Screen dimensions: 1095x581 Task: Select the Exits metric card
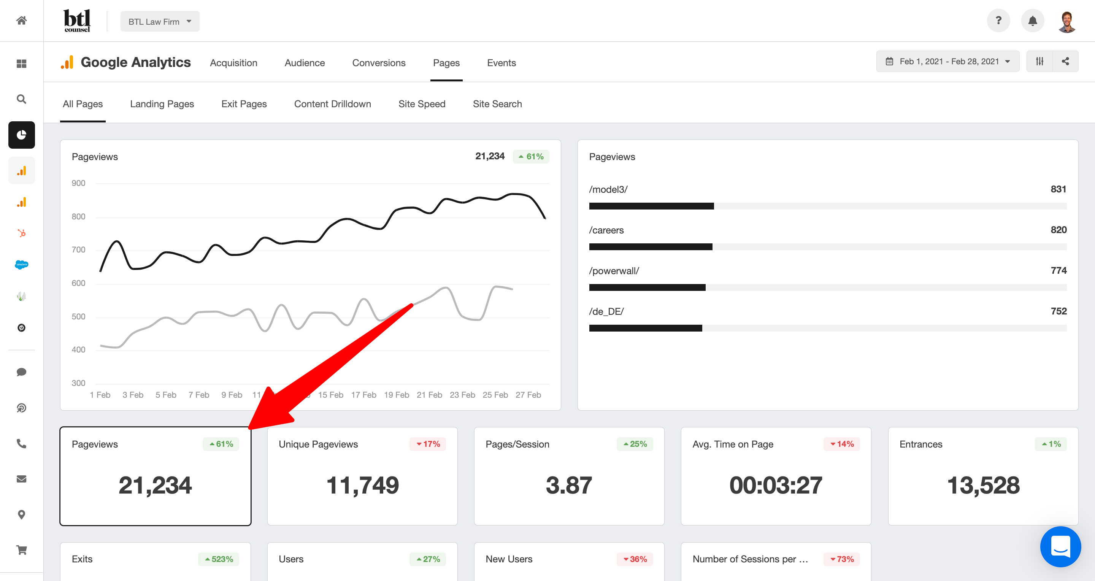click(x=155, y=562)
